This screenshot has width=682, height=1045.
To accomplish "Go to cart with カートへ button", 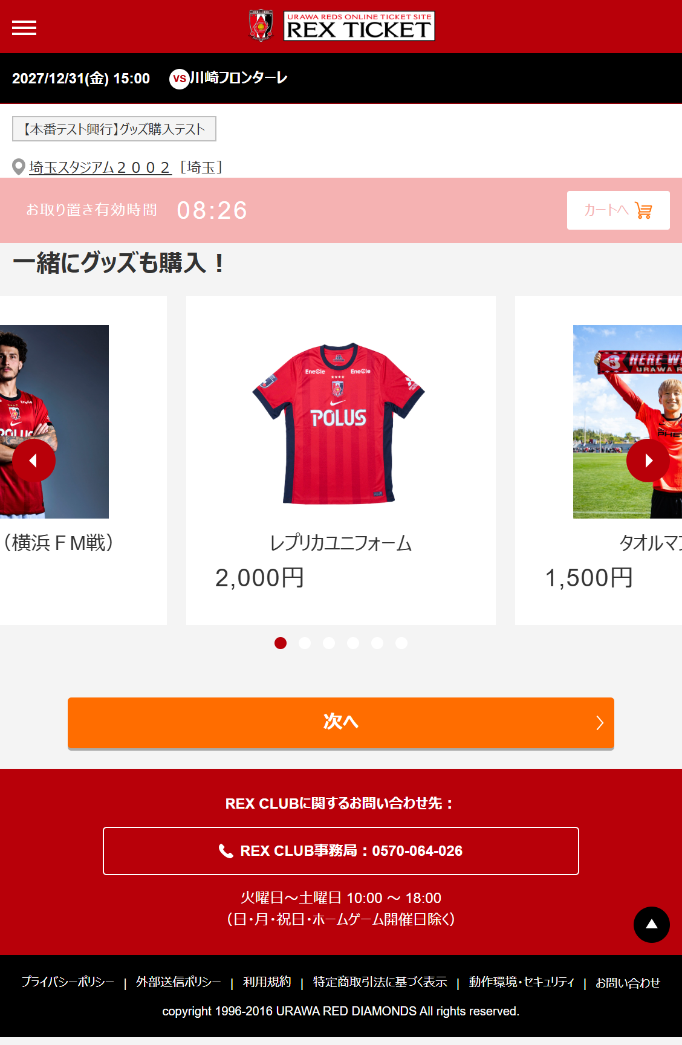I will coord(618,210).
